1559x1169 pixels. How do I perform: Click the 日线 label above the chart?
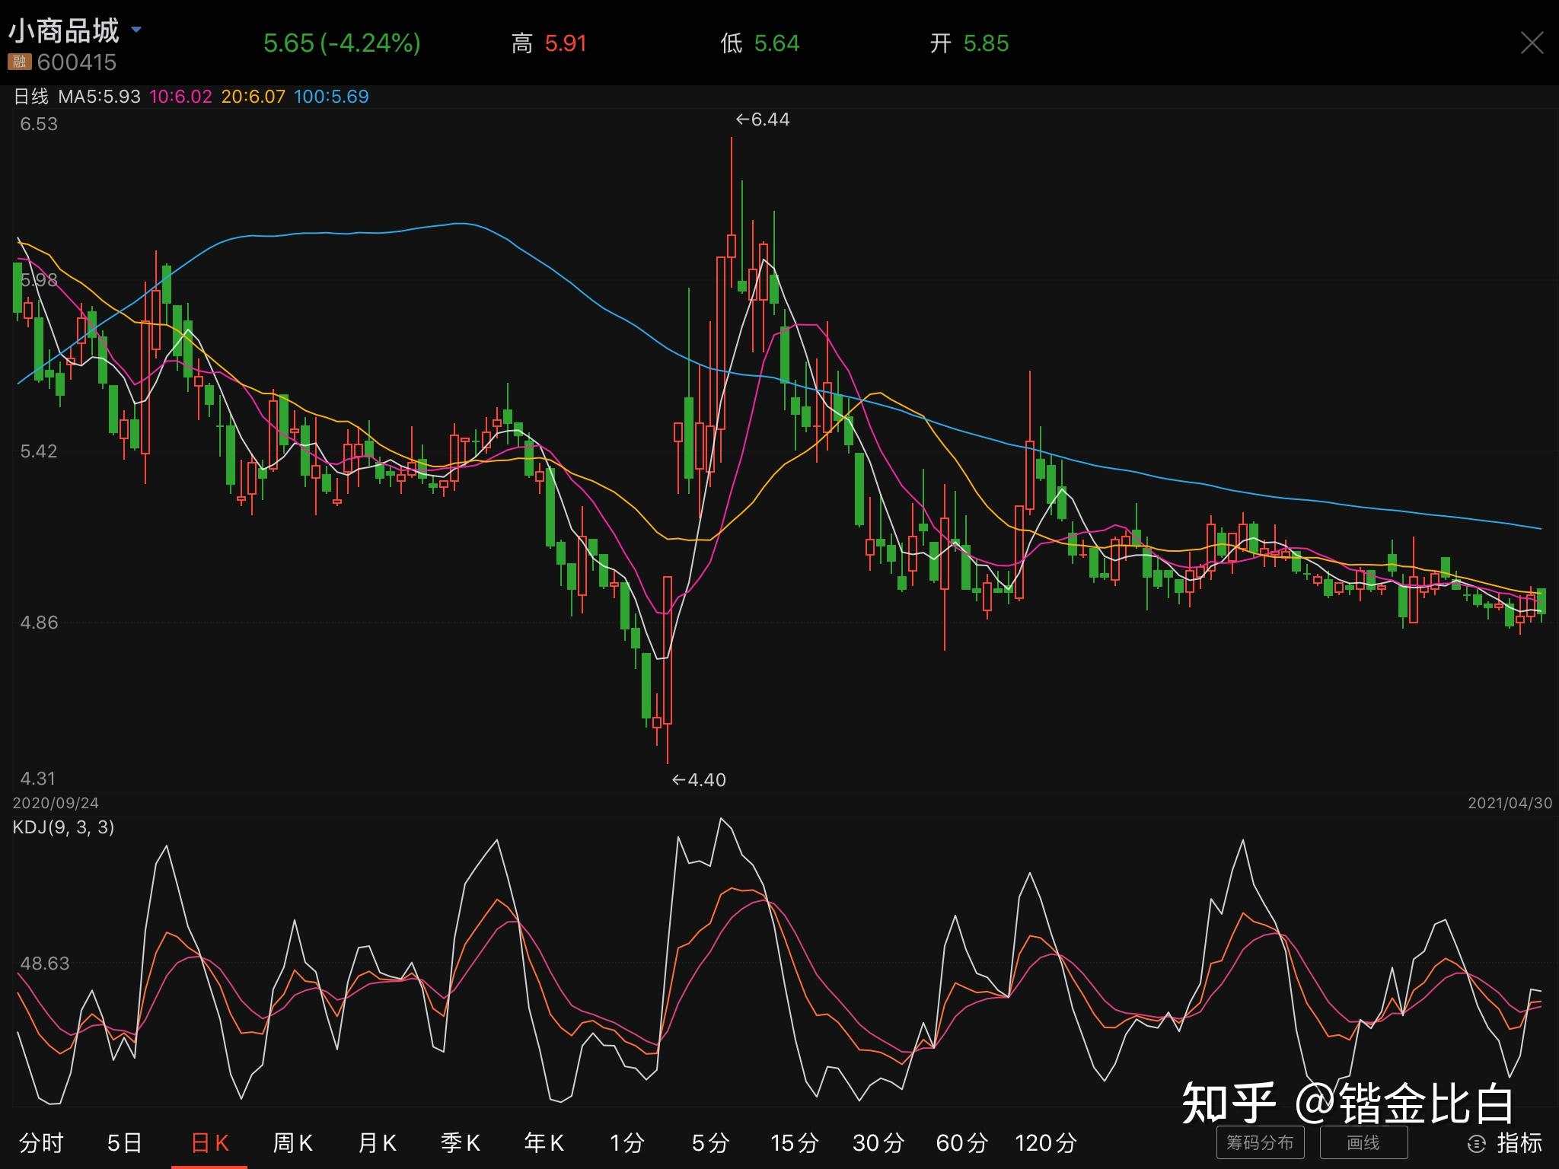click(x=31, y=97)
